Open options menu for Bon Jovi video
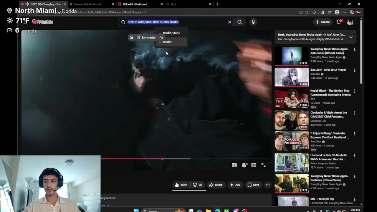This screenshot has width=377, height=212. coord(355,70)
